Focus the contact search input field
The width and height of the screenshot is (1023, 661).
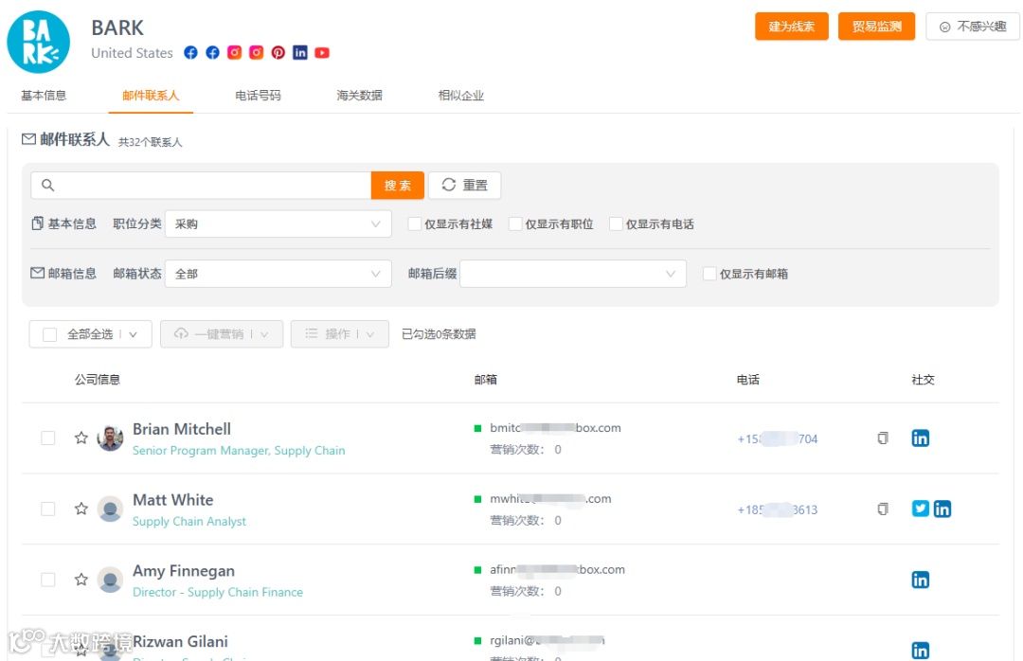tap(201, 186)
